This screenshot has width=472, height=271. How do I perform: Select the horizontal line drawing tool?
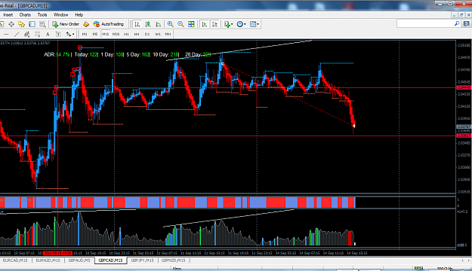(6, 34)
